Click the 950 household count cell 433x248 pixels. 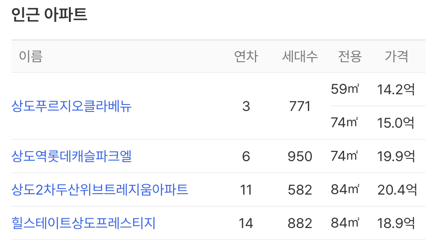click(x=300, y=157)
